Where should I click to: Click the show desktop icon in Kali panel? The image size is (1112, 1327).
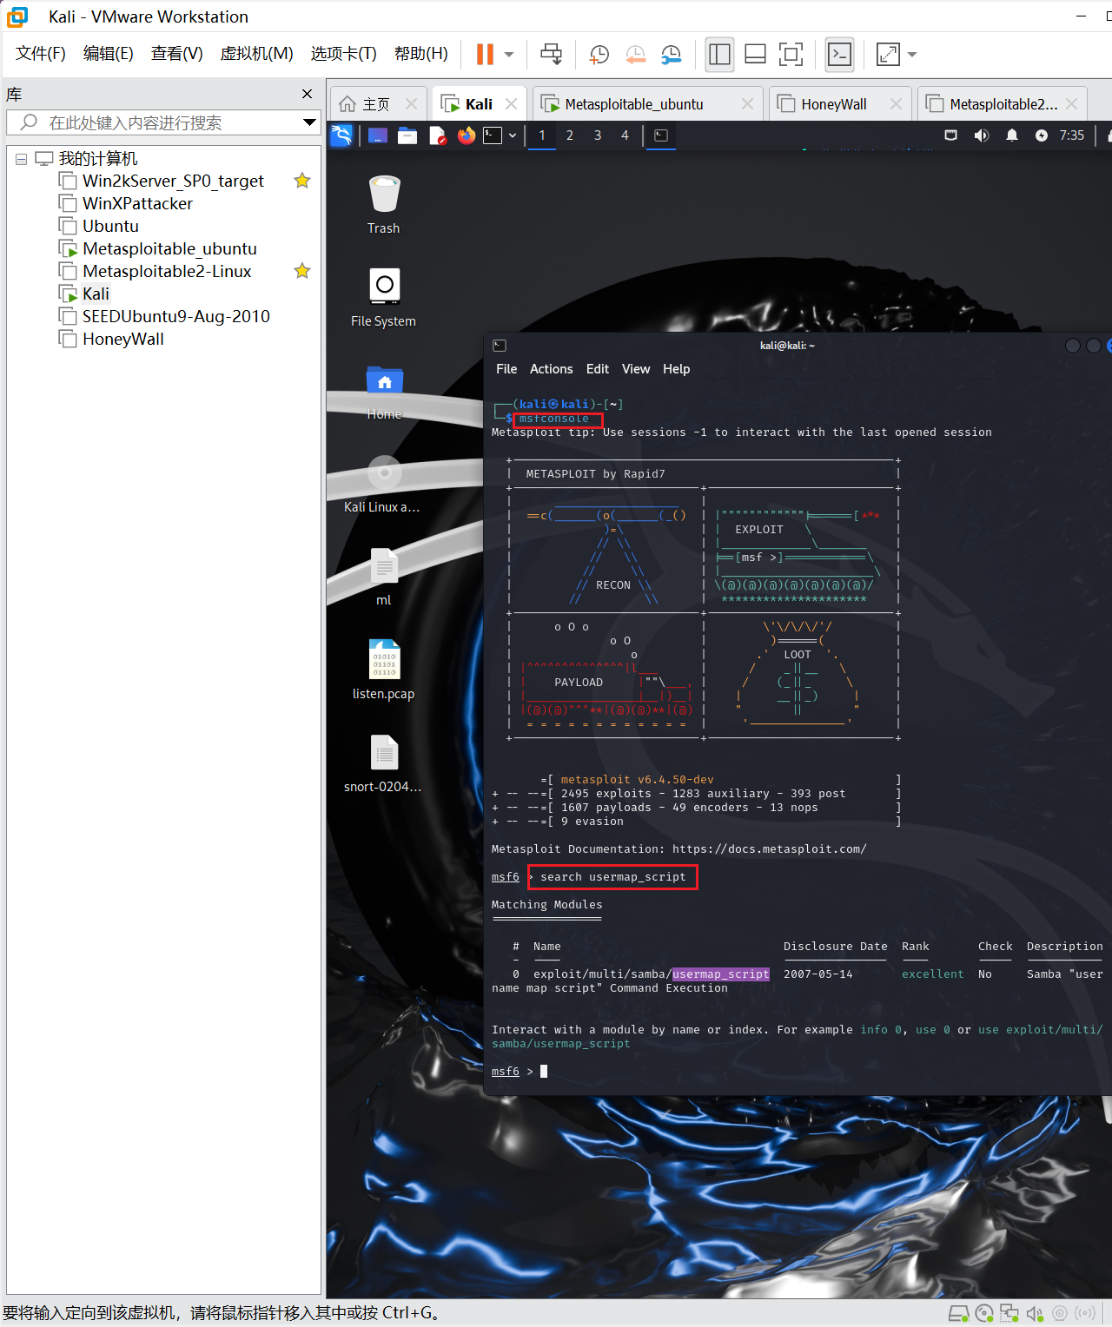pos(378,135)
